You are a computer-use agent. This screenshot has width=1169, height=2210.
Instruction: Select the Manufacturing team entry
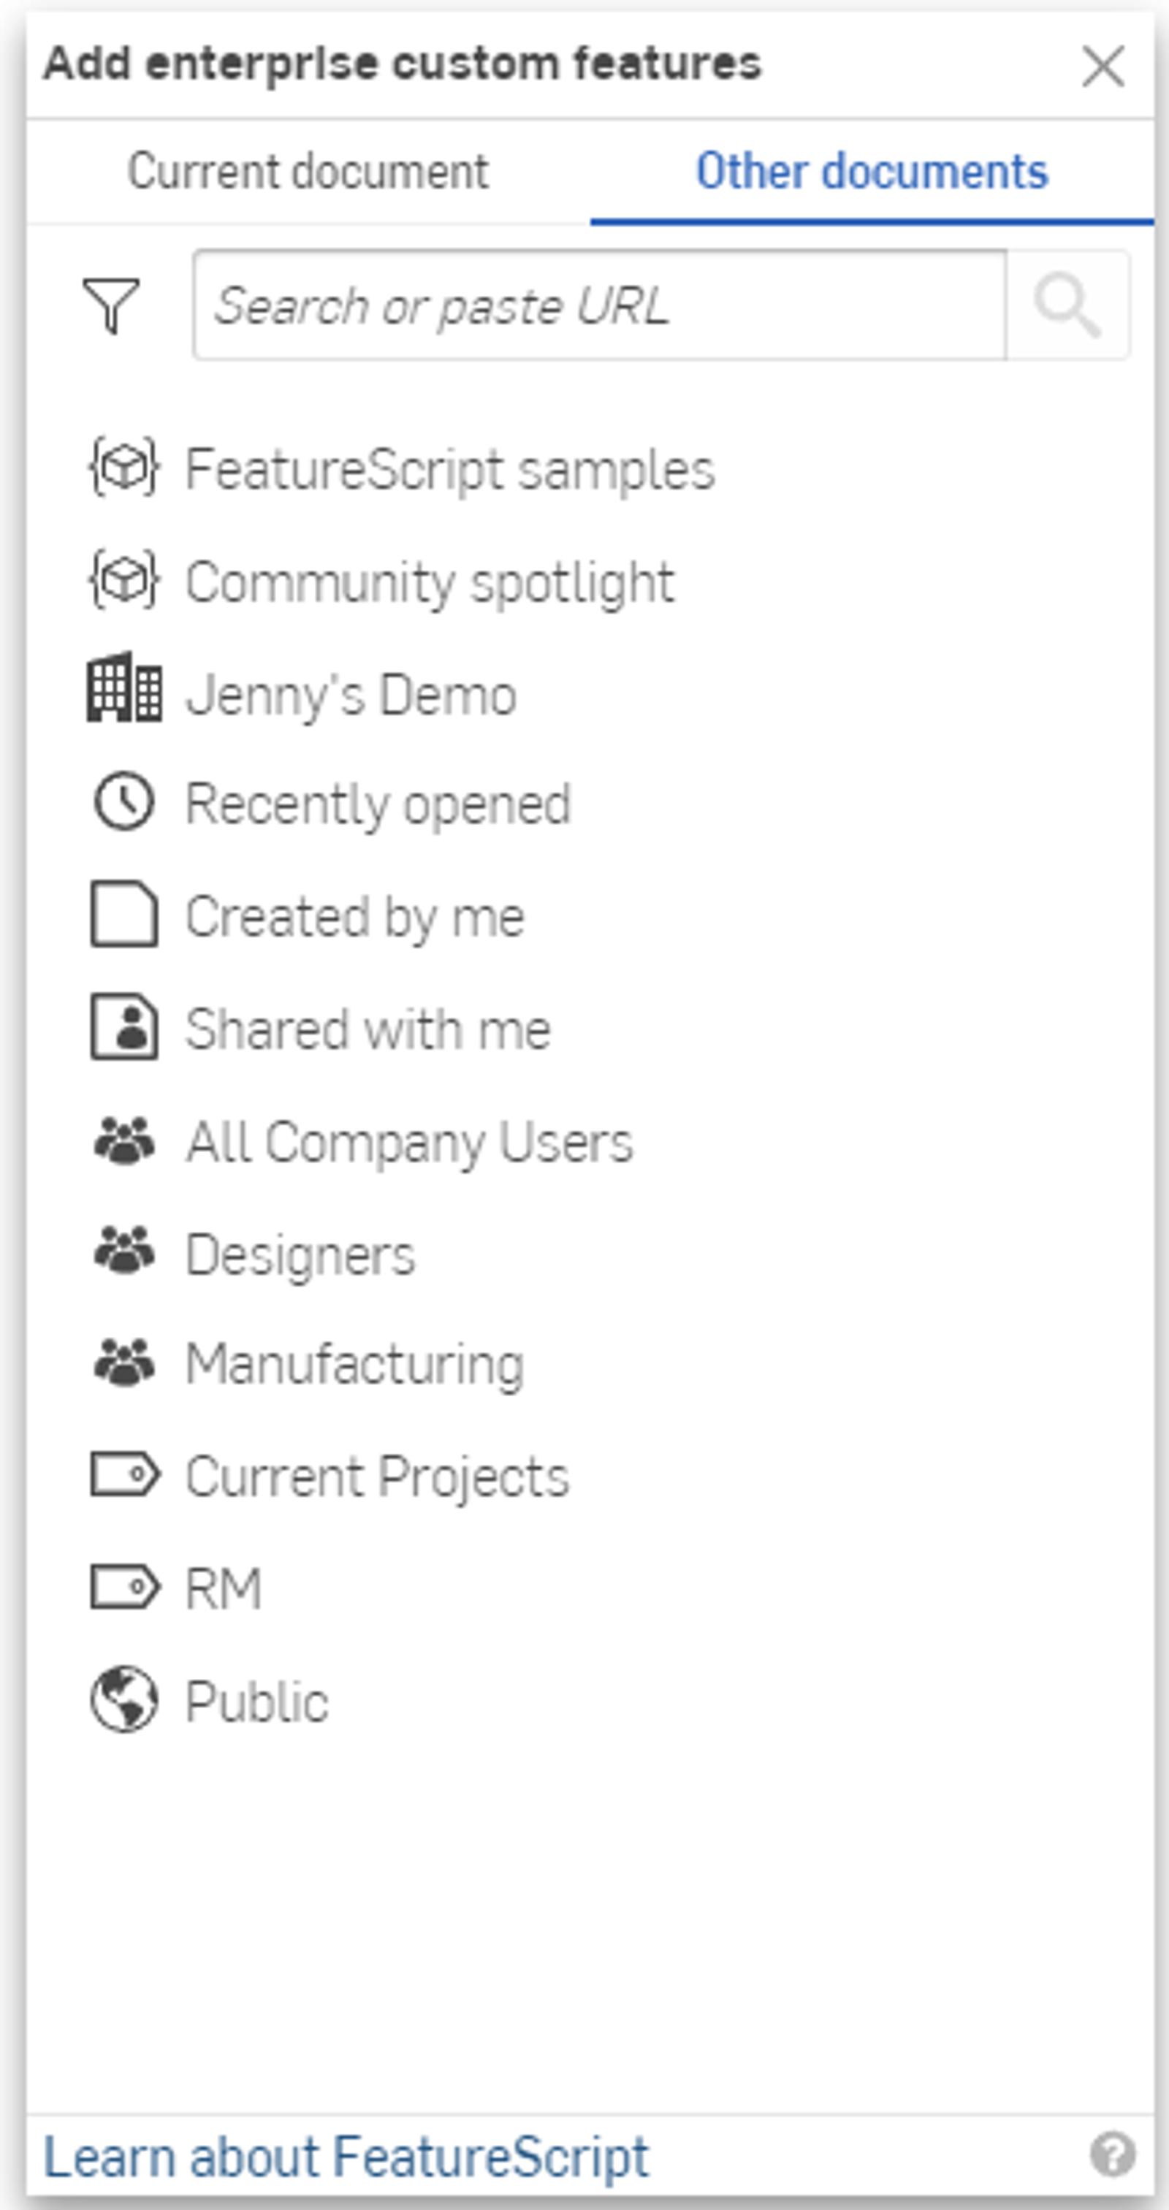tap(354, 1364)
